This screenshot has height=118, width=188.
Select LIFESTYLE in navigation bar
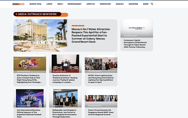(x=91, y=4)
